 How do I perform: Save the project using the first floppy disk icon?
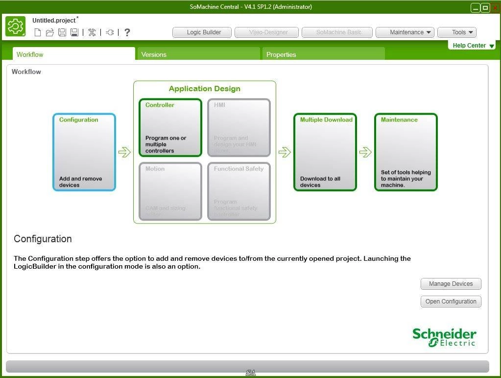pyautogui.click(x=62, y=32)
